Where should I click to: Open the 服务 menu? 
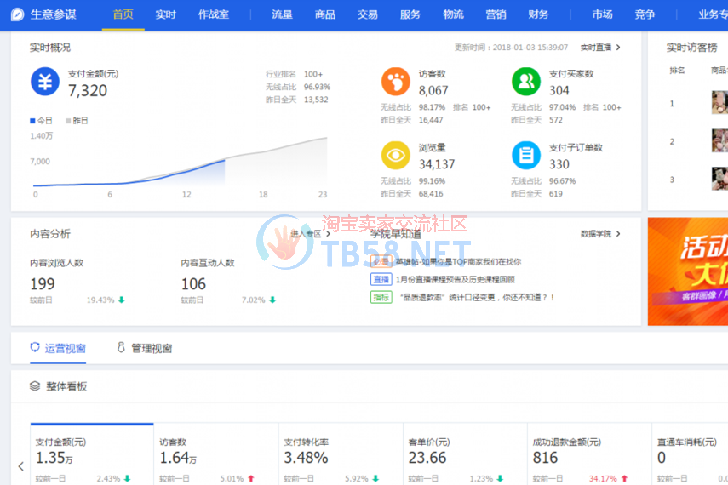click(x=410, y=14)
